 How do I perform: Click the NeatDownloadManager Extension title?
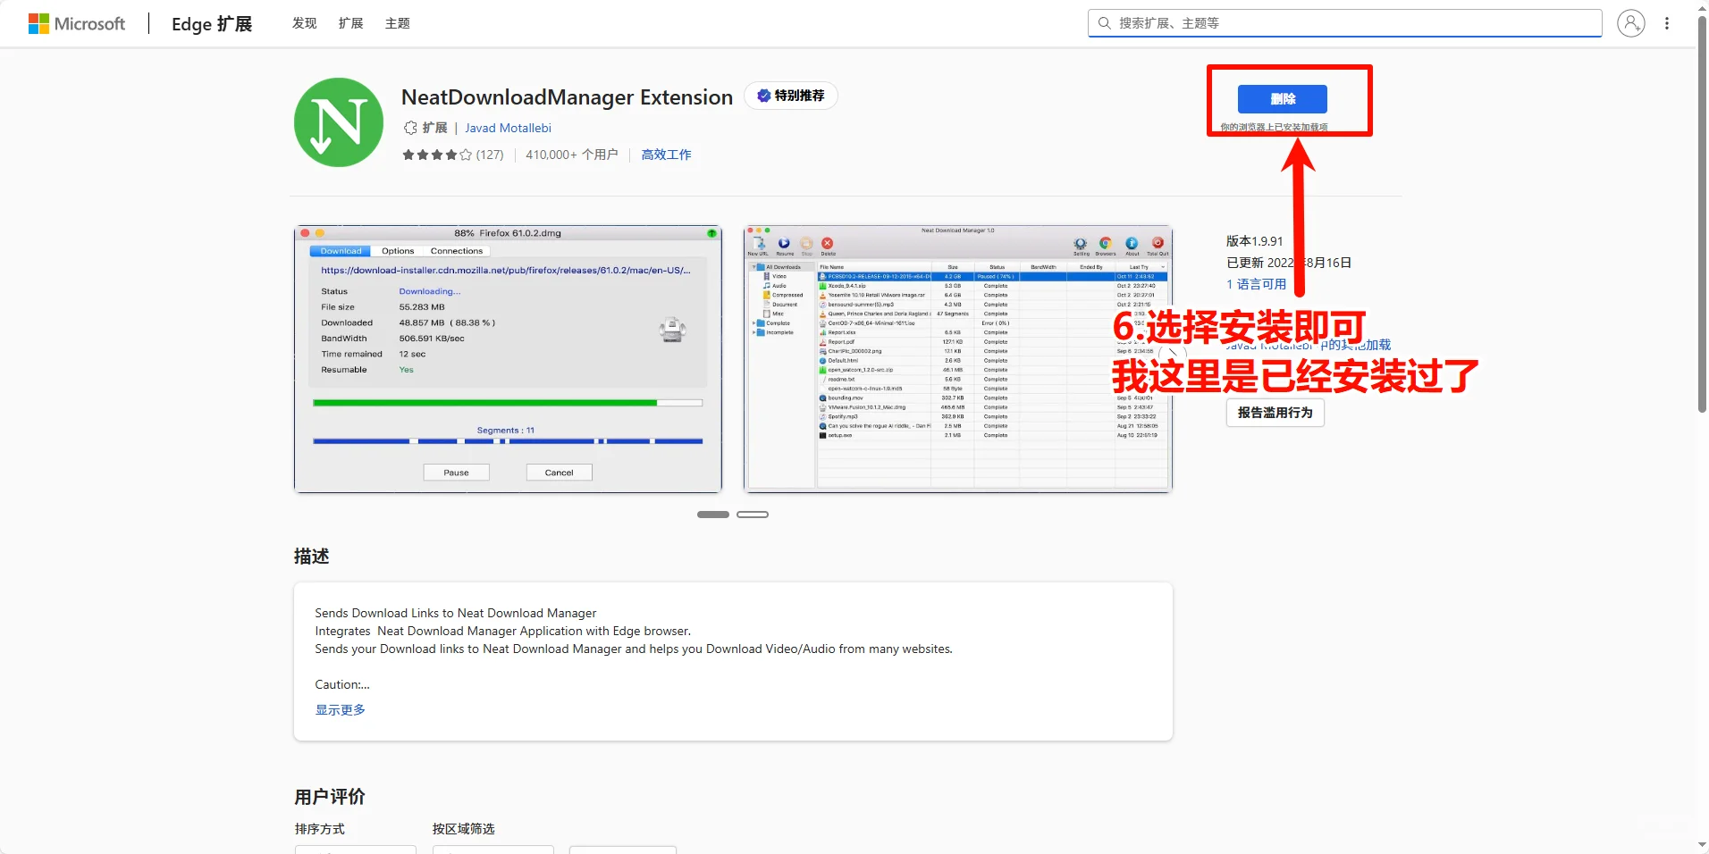[567, 96]
